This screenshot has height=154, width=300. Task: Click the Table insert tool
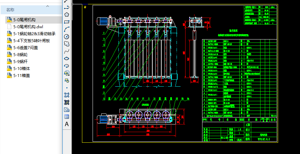67,117
